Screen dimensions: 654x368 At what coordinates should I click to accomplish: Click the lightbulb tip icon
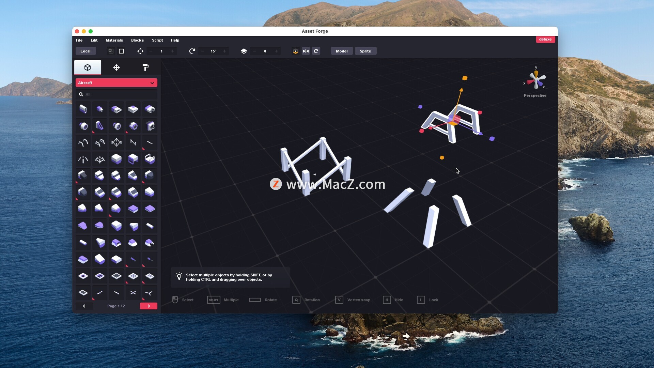179,276
